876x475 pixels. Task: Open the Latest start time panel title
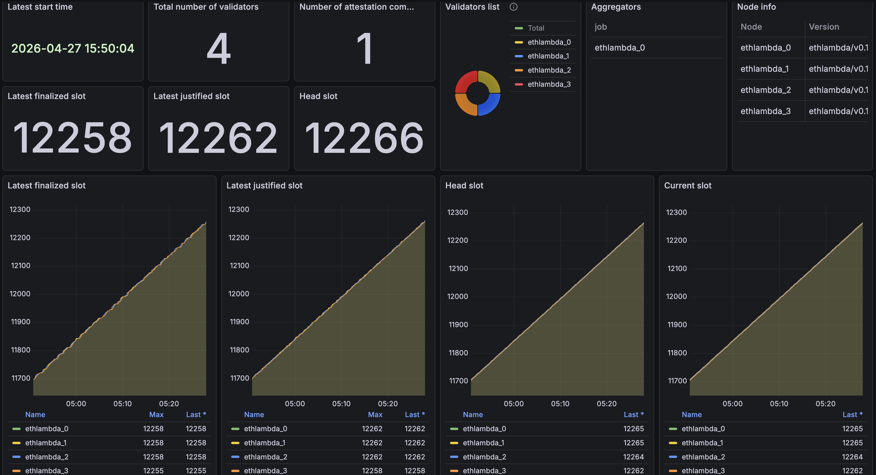pyautogui.click(x=40, y=7)
